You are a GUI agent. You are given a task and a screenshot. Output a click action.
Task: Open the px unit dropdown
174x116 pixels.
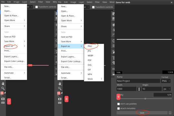point(167,89)
